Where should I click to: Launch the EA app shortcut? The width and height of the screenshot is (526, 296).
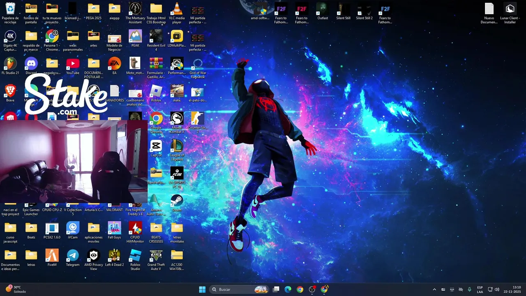coord(114,66)
